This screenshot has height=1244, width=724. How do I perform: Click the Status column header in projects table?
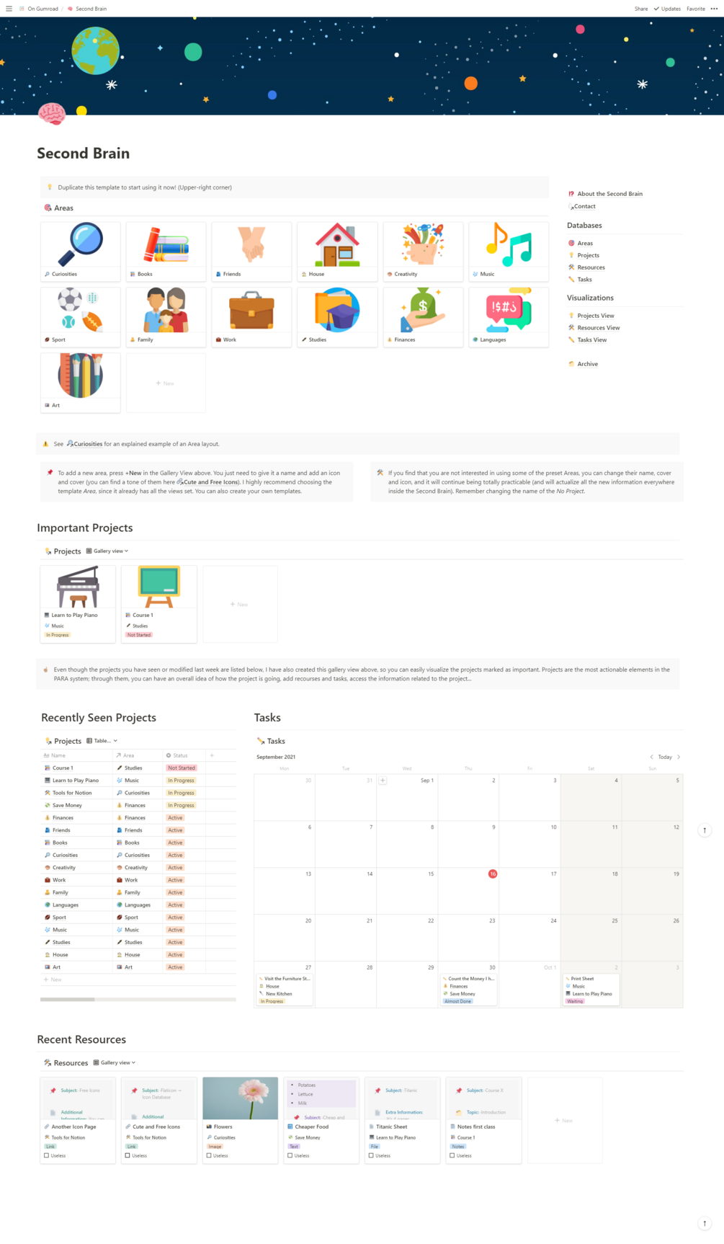[x=184, y=755]
